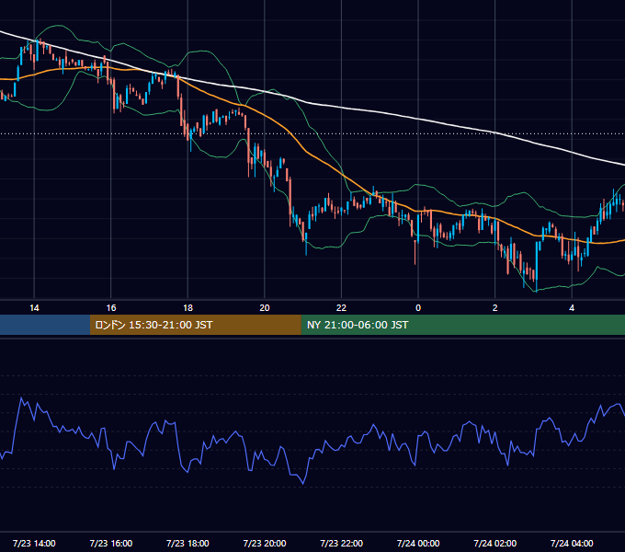Click the NY 21:00-06:00 JST session bar
The image size is (625, 552).
[462, 325]
